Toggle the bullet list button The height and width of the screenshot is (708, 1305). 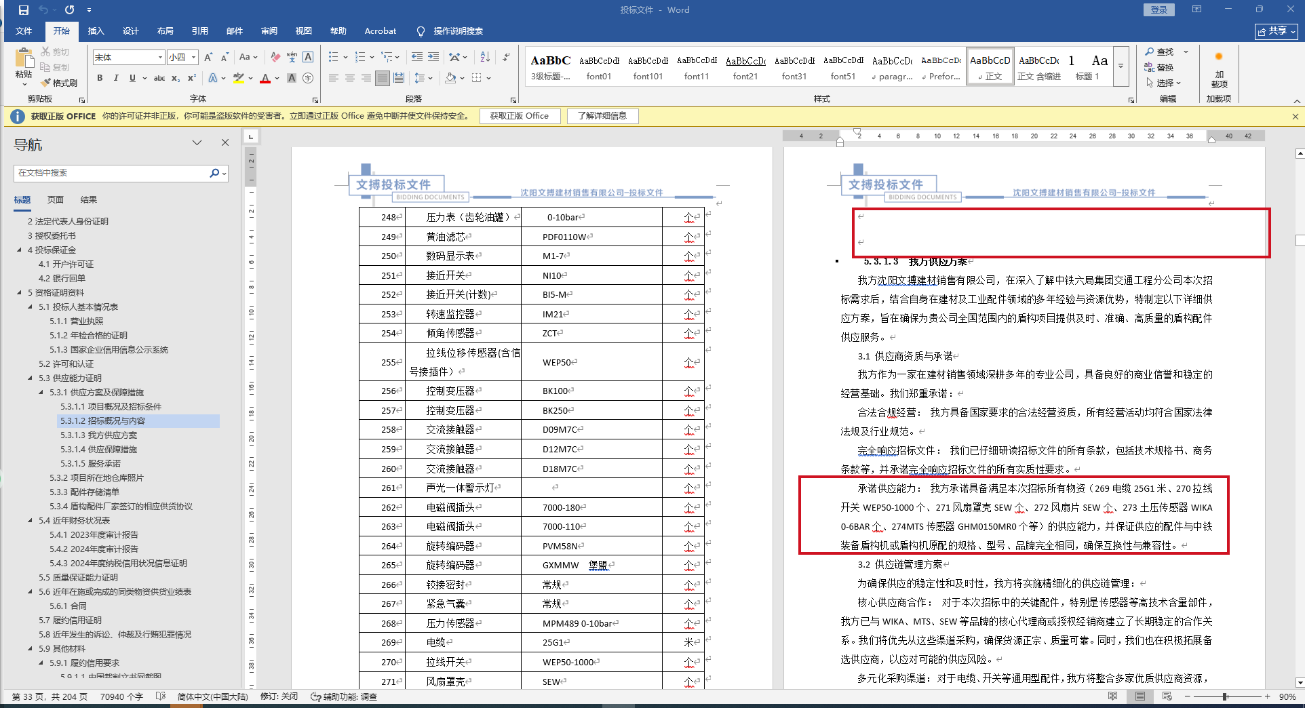pyautogui.click(x=333, y=57)
